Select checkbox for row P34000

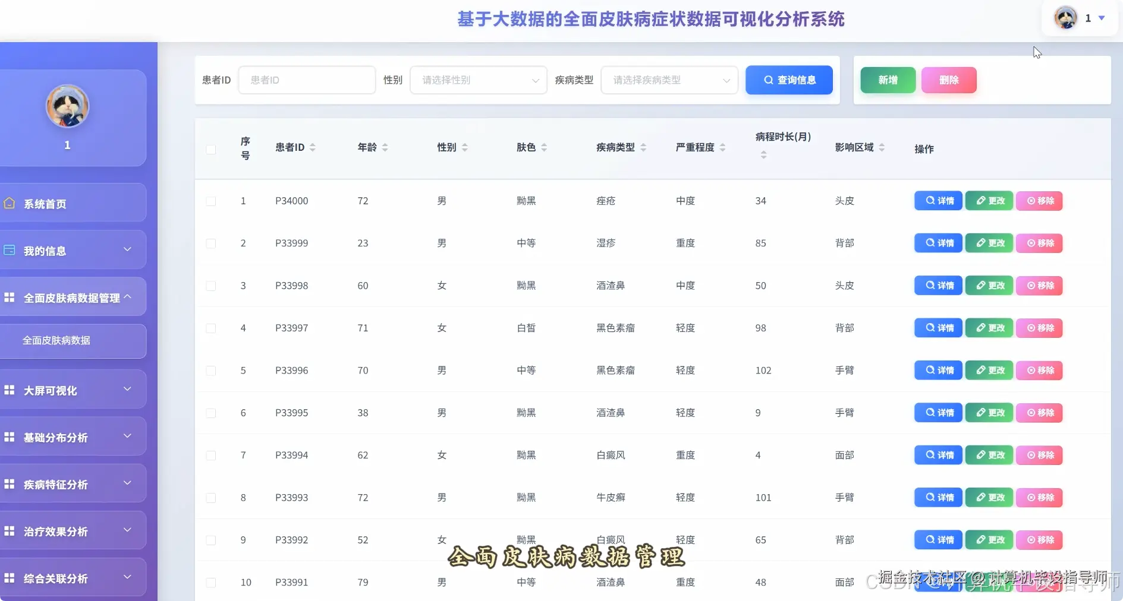[210, 201]
